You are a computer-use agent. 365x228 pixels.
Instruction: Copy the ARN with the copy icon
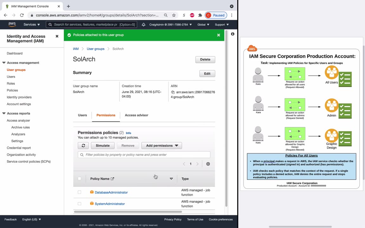173,92
